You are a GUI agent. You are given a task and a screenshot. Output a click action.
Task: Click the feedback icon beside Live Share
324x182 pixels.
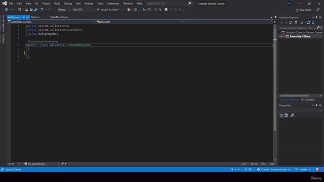pyautogui.click(x=318, y=10)
